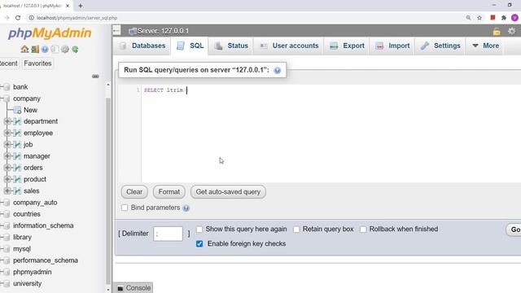Click SQL query help question icon
This screenshot has width=521, height=293.
[278, 70]
